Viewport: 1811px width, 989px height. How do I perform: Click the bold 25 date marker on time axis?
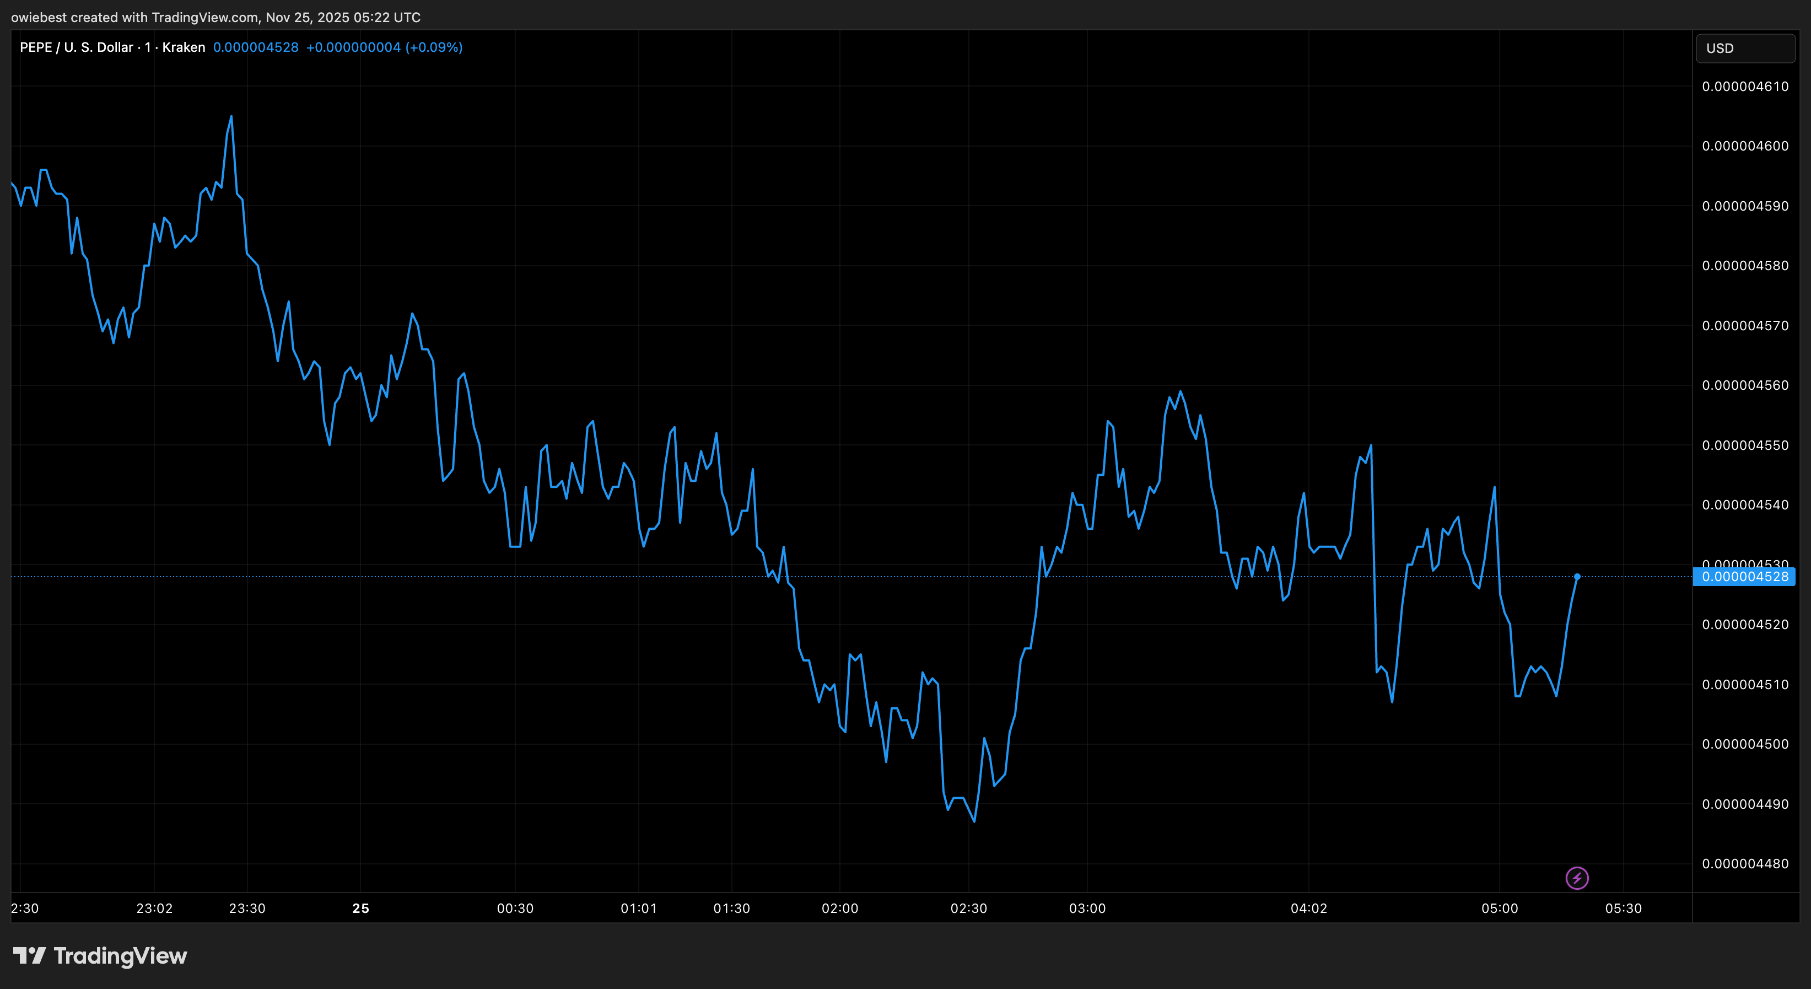coord(362,907)
